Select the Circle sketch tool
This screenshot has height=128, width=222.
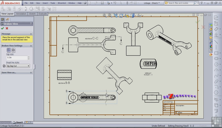click(216, 64)
